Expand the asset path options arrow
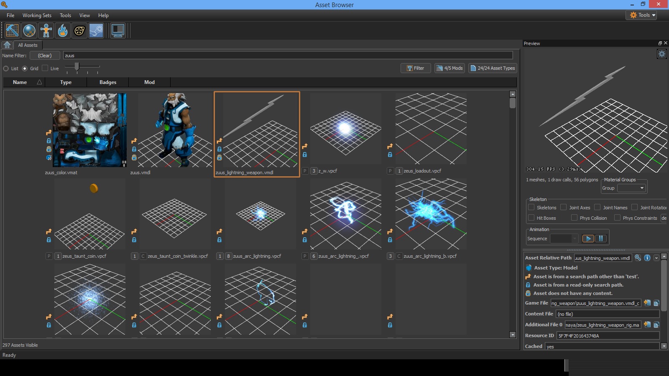 point(656,258)
